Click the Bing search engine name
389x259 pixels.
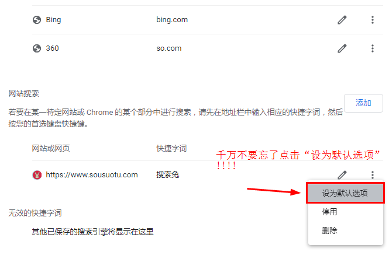pos(53,20)
